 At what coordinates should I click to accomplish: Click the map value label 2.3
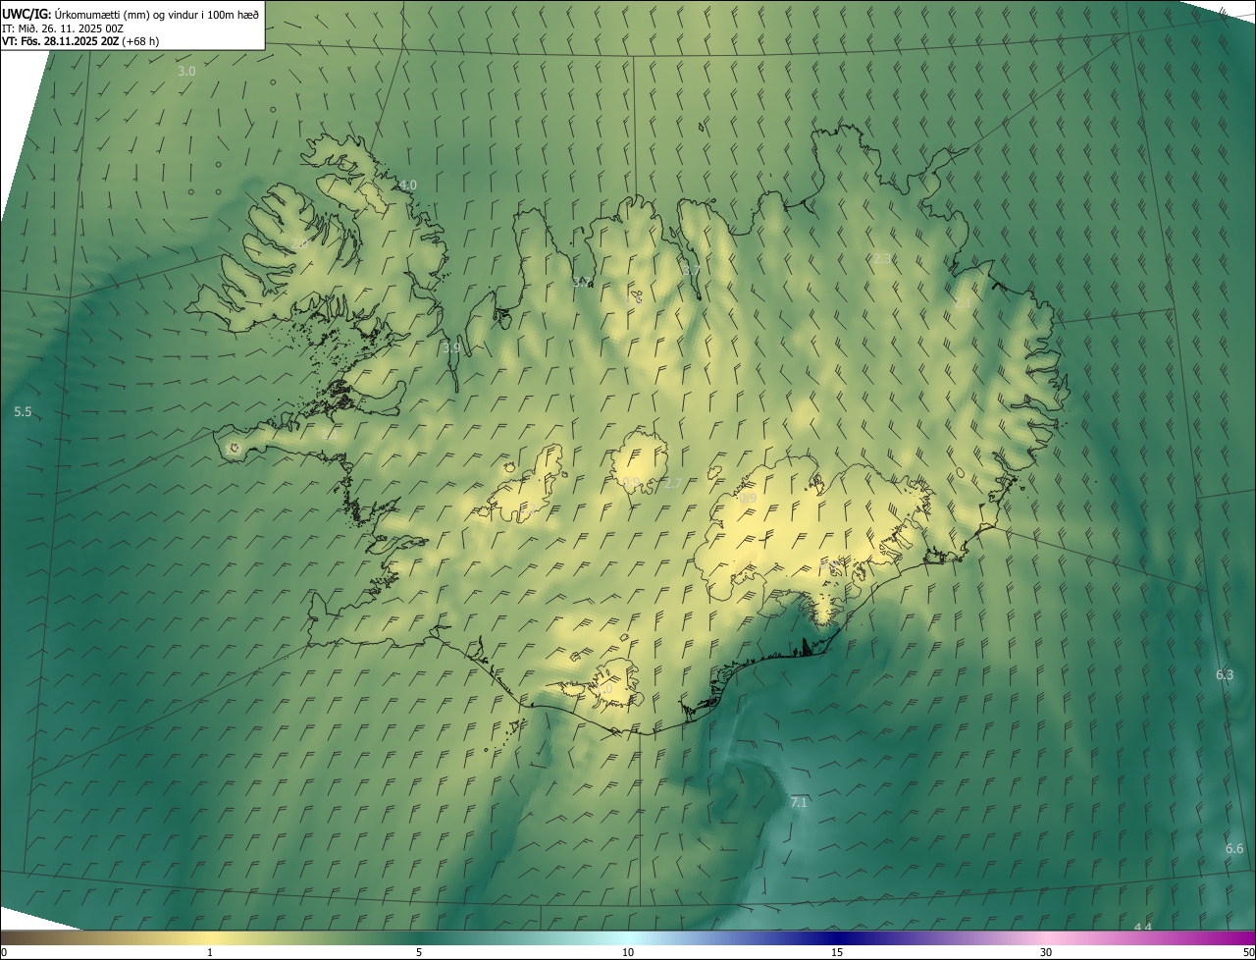[882, 259]
